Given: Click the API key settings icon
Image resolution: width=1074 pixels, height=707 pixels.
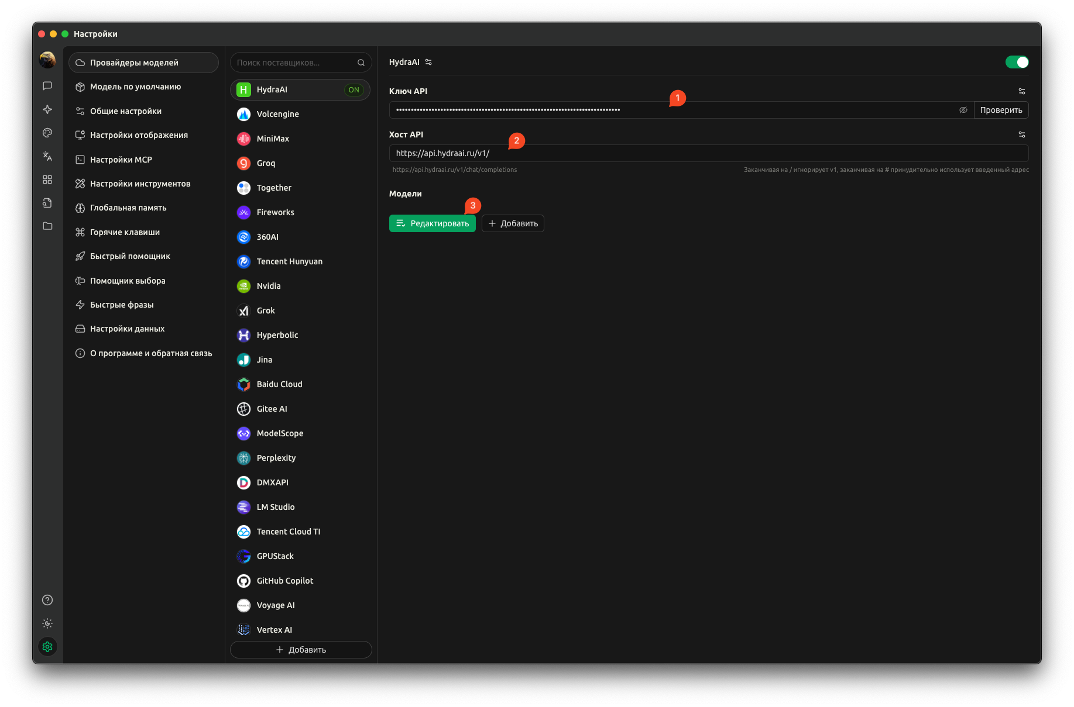Looking at the screenshot, I should point(1022,91).
